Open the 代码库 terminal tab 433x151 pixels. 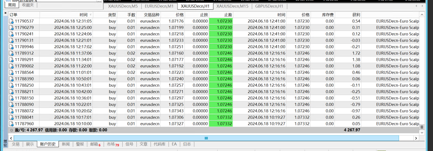160,144
